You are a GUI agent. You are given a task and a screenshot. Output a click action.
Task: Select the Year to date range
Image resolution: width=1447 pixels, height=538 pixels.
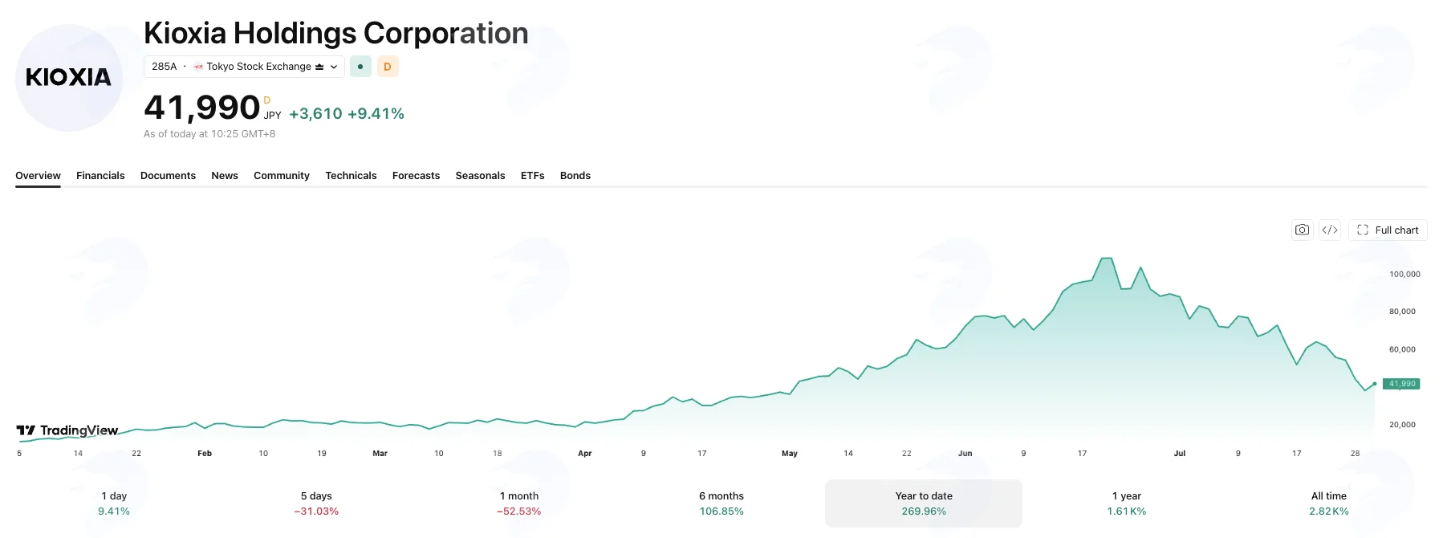[x=924, y=503]
